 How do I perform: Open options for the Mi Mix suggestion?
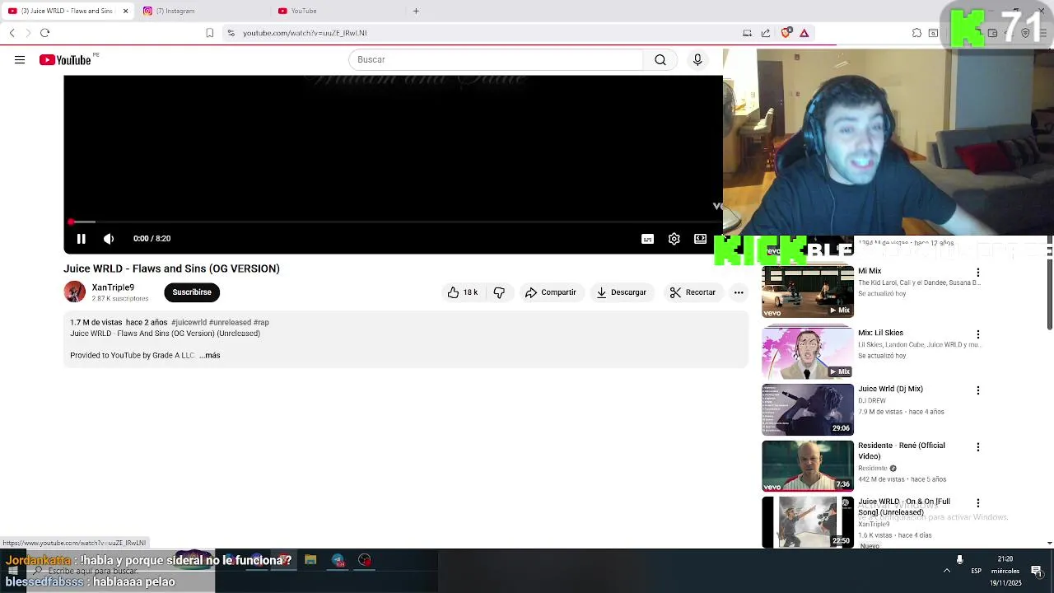point(978,273)
